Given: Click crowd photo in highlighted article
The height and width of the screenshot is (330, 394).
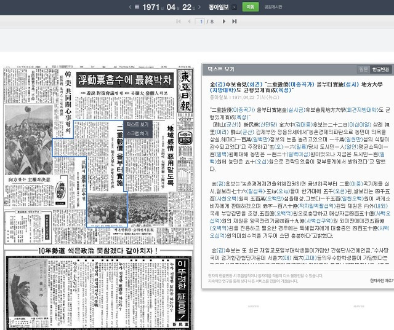Looking at the screenshot, I should click(107, 208).
